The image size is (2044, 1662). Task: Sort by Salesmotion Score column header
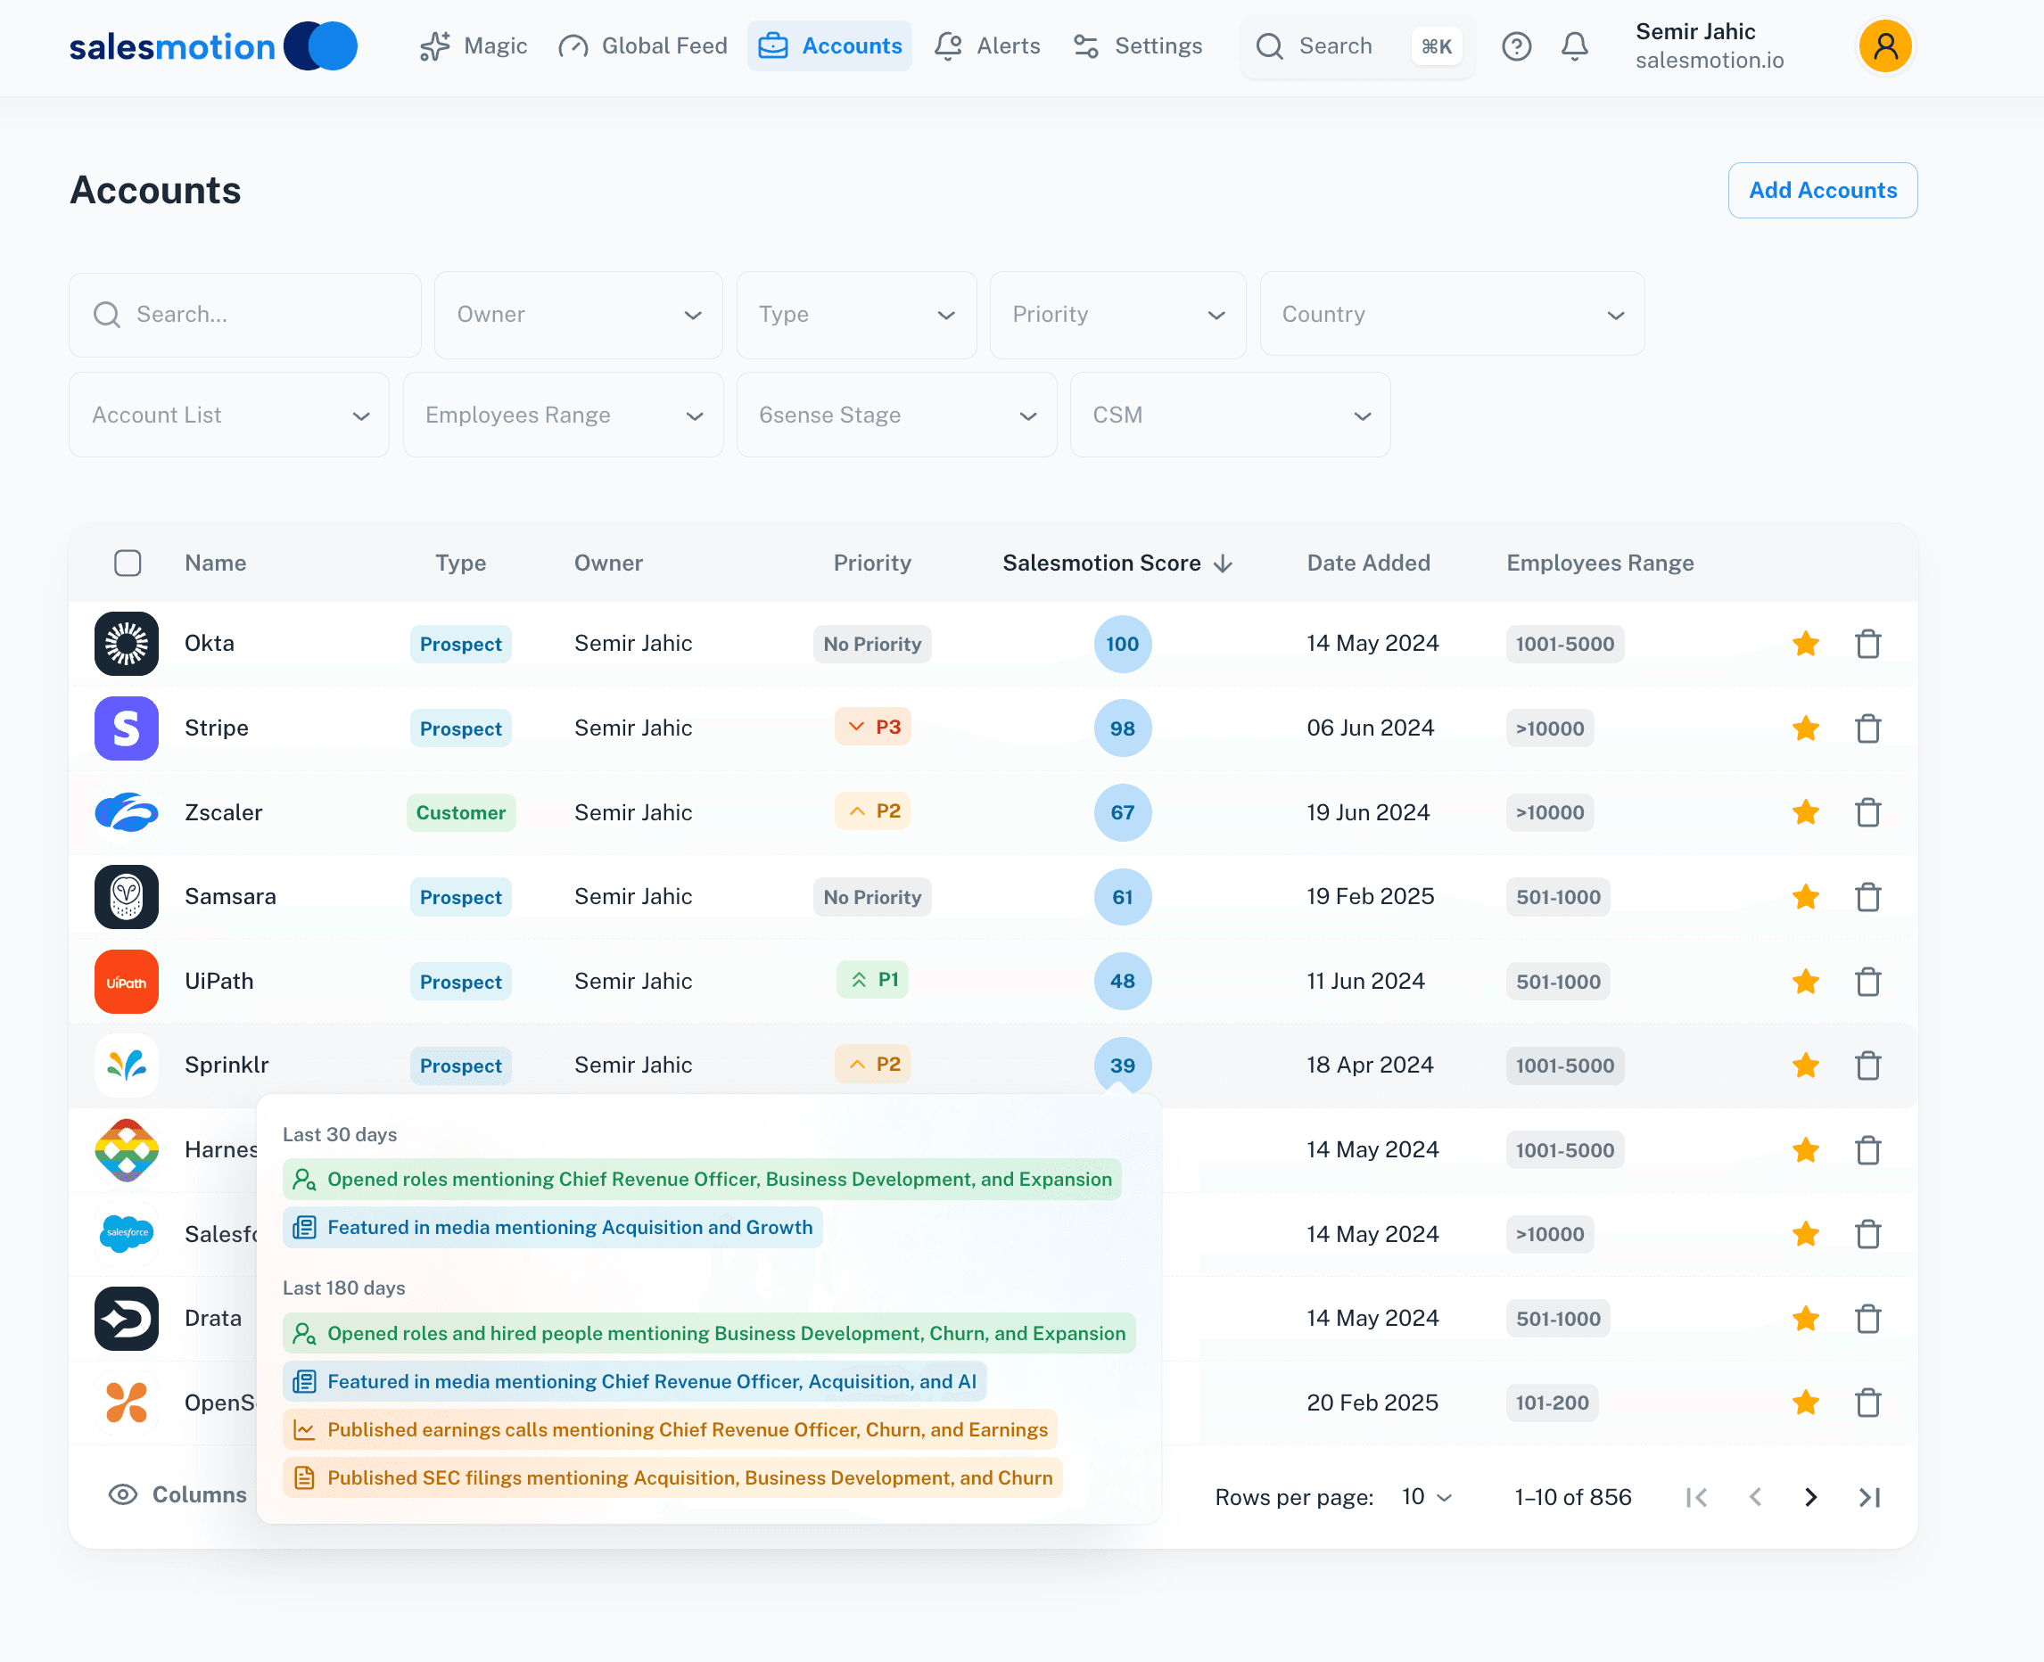pos(1117,563)
